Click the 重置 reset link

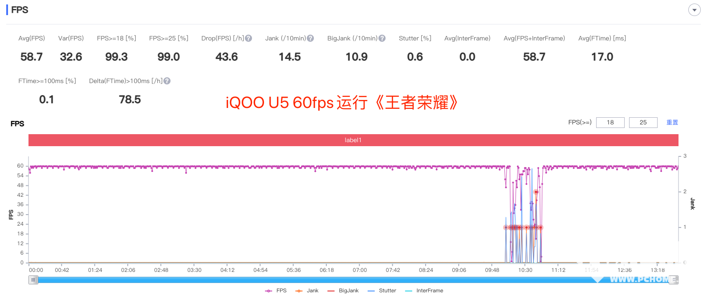672,122
